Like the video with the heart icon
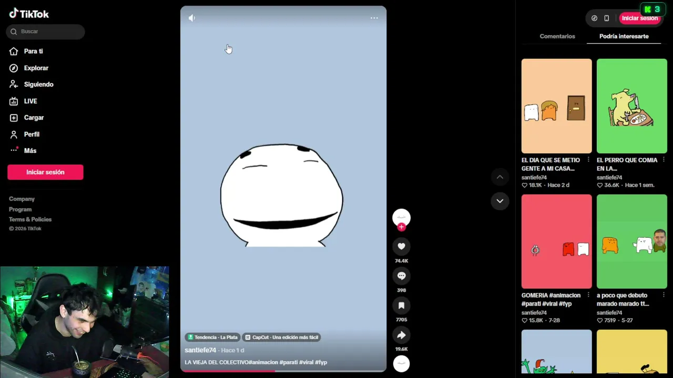673x378 pixels. click(401, 246)
